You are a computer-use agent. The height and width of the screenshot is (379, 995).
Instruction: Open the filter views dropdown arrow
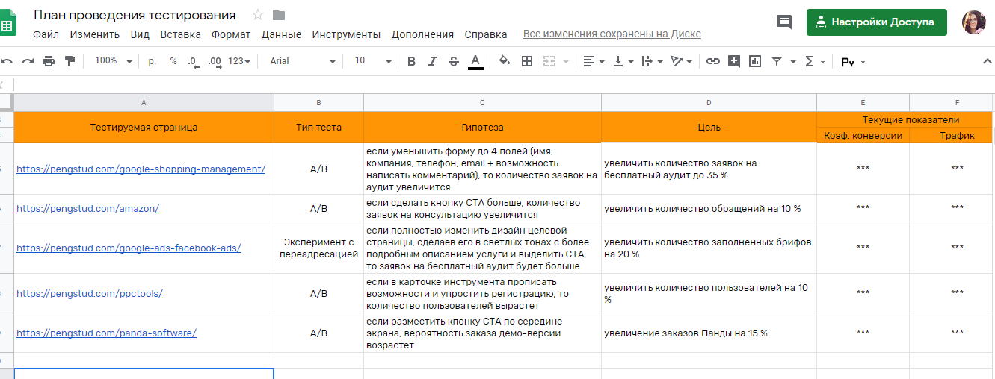[x=793, y=61]
